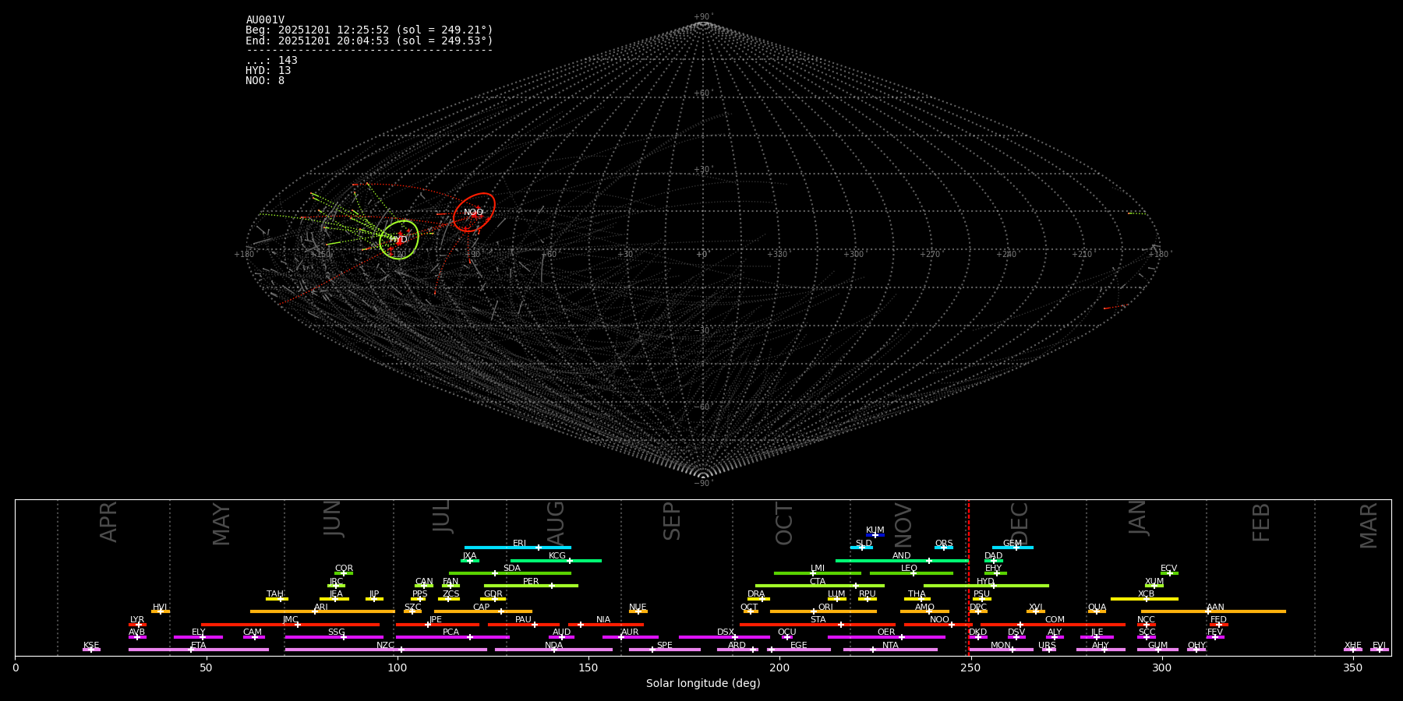1403x701 pixels.
Task: Click the SDA shower label in timeline
Action: click(x=511, y=569)
